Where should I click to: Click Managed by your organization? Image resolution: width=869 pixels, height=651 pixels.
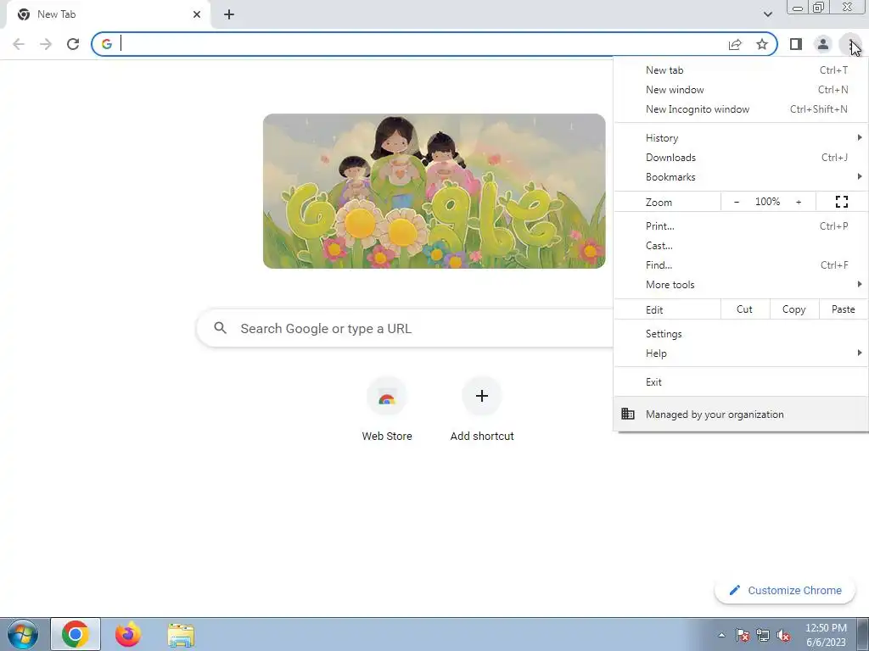coord(741,414)
